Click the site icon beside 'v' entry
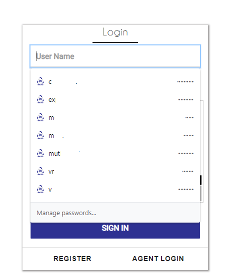This screenshot has width=236, height=275. pos(40,190)
